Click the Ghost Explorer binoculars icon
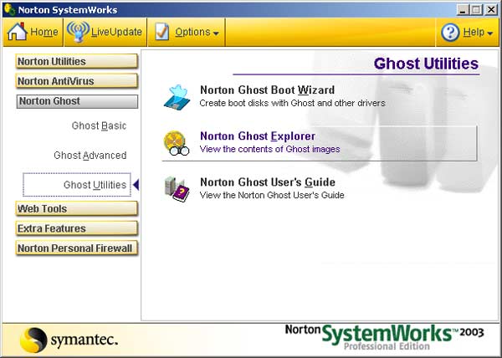The width and height of the screenshot is (502, 358). point(177,143)
